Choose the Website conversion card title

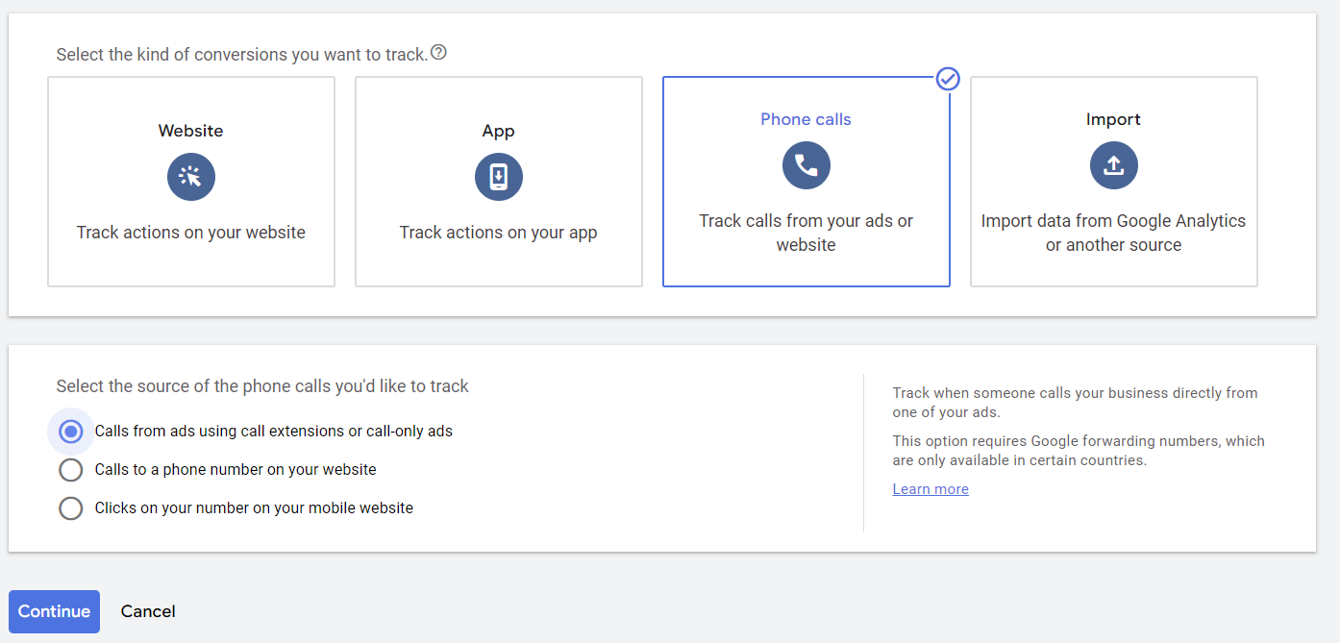click(191, 131)
